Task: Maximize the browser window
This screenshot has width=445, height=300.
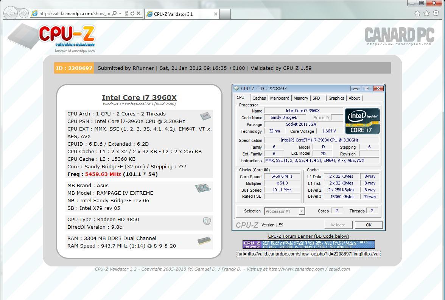Action: (422, 3)
